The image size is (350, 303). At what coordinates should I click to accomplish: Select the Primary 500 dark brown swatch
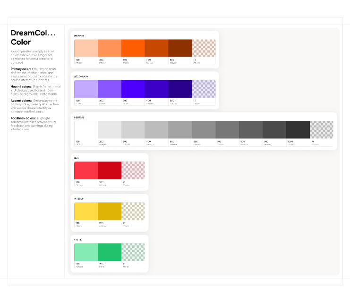180,48
